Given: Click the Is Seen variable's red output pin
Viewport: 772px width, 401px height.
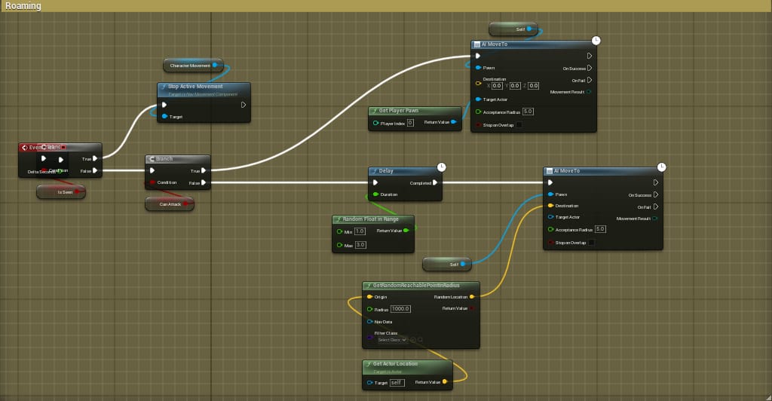Looking at the screenshot, I should click(78, 192).
